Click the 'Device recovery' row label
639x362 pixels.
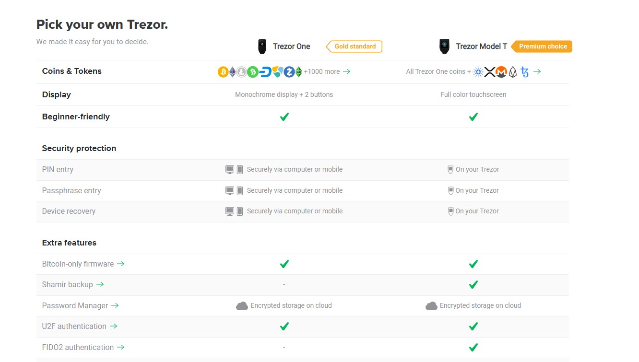pos(69,211)
